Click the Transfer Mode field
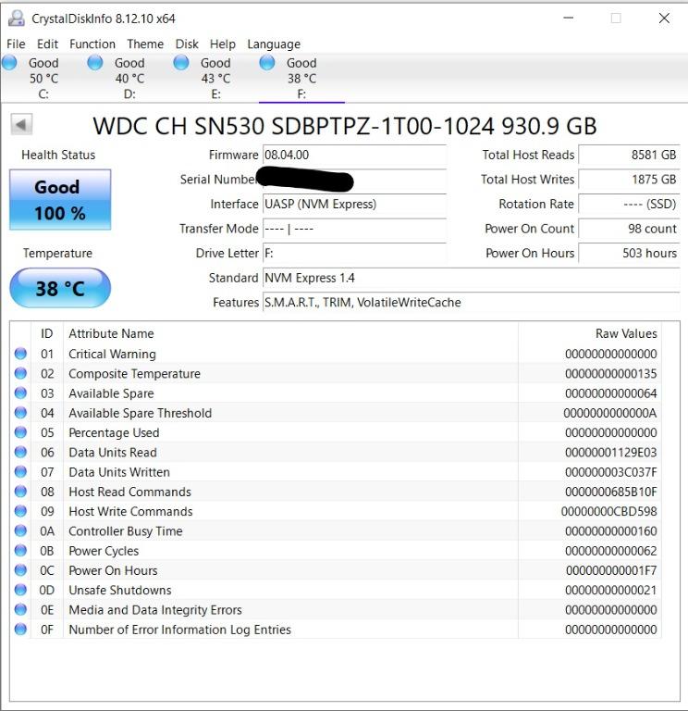 click(355, 229)
